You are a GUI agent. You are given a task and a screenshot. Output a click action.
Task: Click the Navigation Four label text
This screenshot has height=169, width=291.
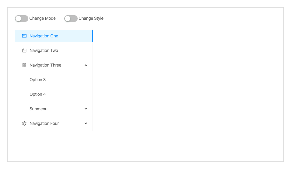(44, 123)
